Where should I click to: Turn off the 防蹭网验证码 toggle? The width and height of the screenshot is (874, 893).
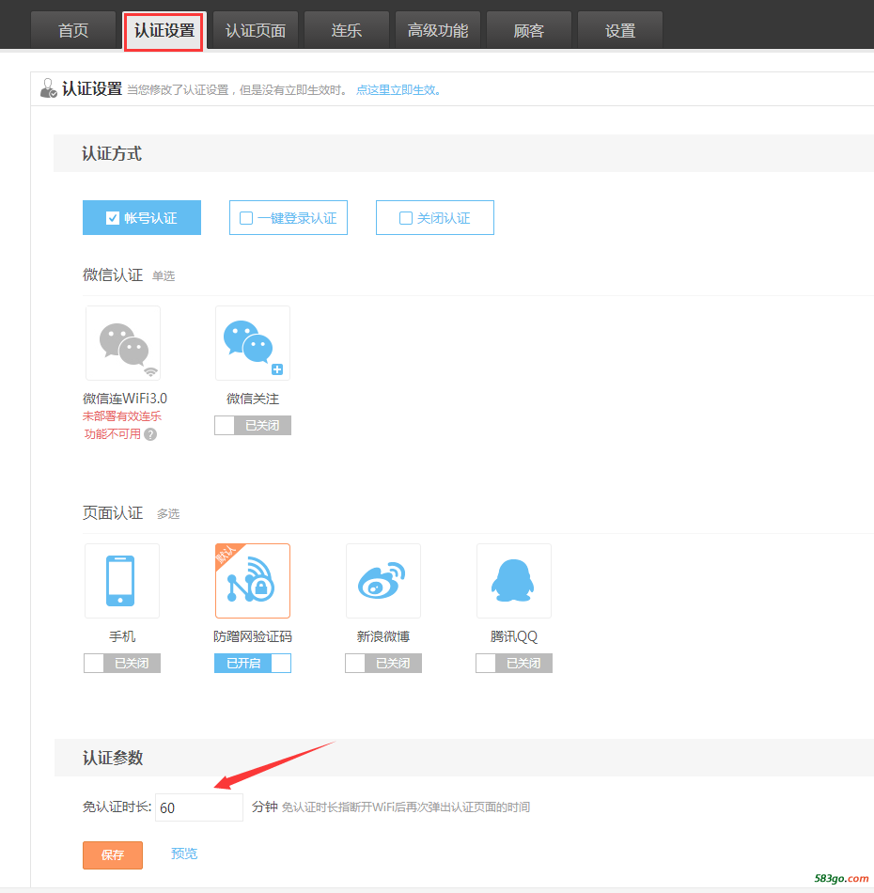pyautogui.click(x=253, y=664)
